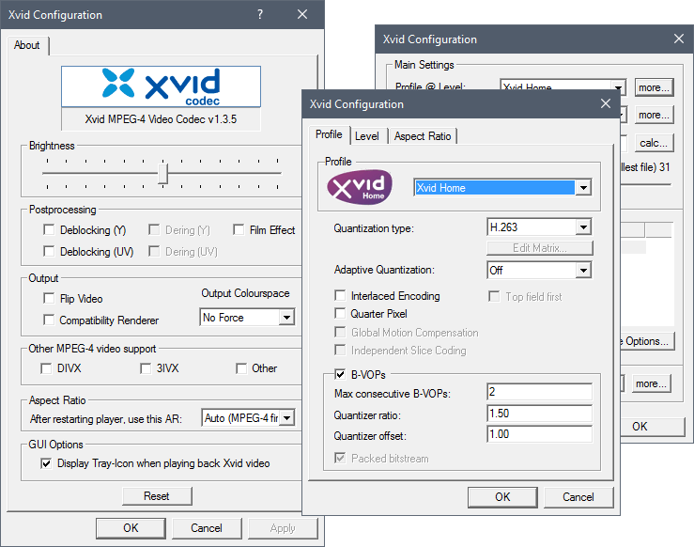Click the purple Xvid Home profile logo
This screenshot has height=547, width=694.
point(359,187)
